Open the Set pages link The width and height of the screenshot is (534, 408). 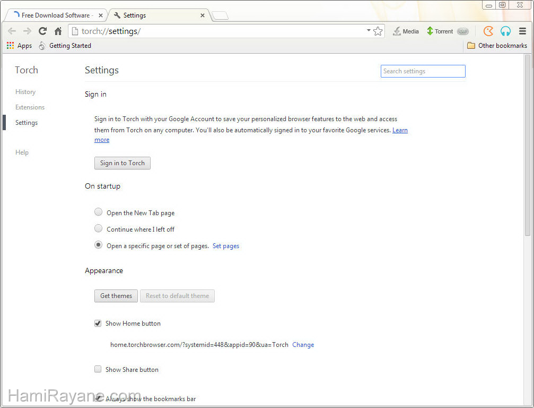click(x=226, y=246)
